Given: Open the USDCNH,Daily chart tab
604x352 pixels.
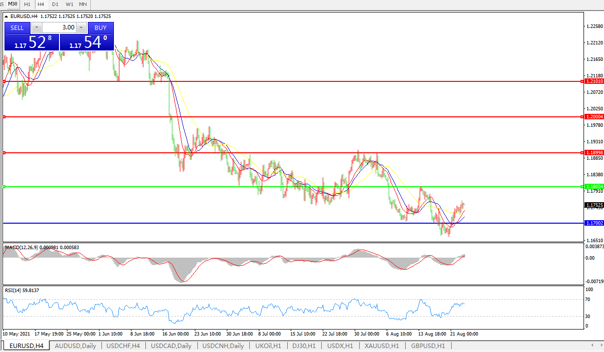Looking at the screenshot, I should click(223, 346).
